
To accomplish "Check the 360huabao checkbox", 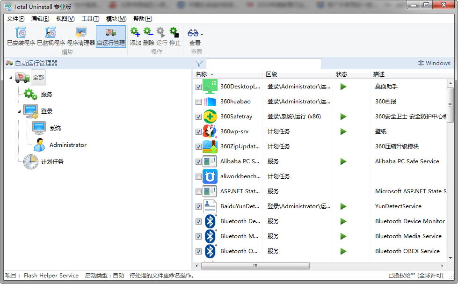I will coord(199,102).
